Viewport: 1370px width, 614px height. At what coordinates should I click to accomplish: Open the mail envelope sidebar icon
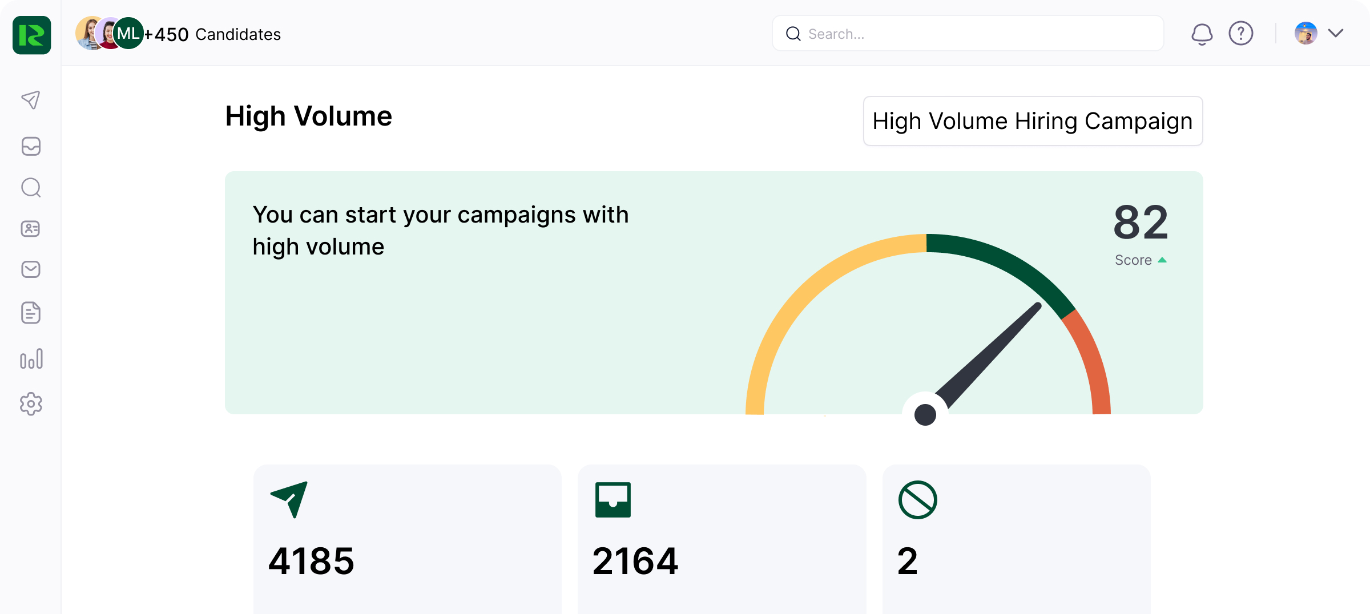click(x=31, y=269)
